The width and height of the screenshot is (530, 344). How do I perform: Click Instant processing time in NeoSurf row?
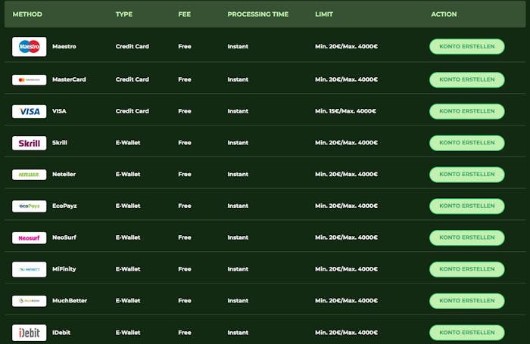[x=238, y=237]
